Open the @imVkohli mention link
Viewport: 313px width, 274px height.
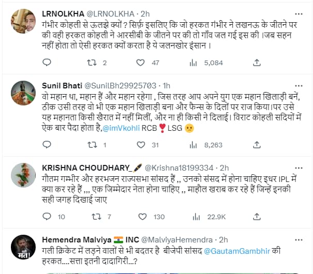pos(121,128)
